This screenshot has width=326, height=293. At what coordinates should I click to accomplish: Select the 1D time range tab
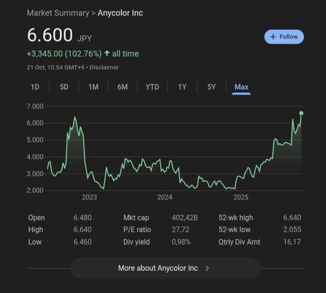point(35,87)
